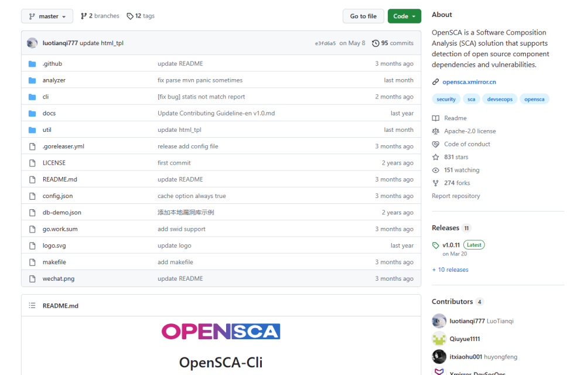This screenshot has width=567, height=375.
Task: Open the analyzer folder
Action: 54,80
